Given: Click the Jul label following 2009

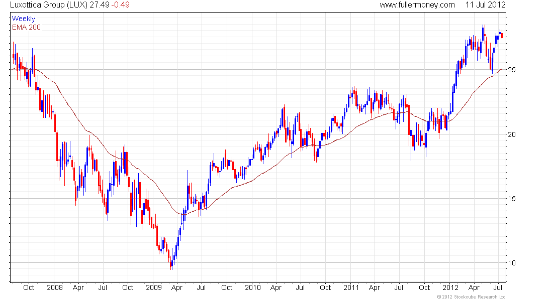Looking at the screenshot, I should click(x=201, y=287).
